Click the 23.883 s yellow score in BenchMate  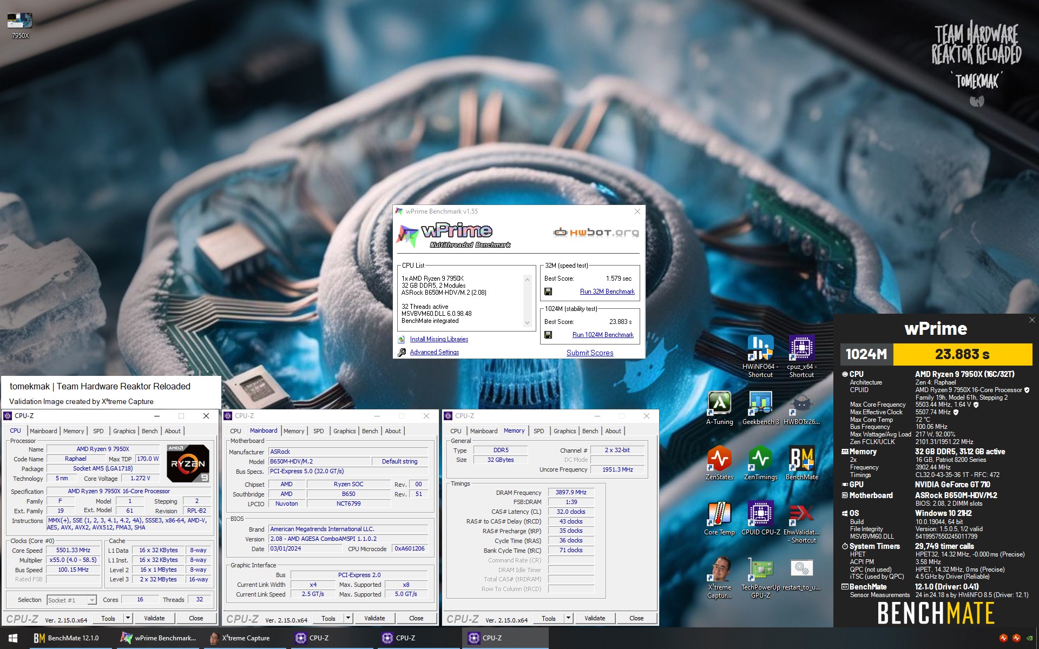point(962,355)
